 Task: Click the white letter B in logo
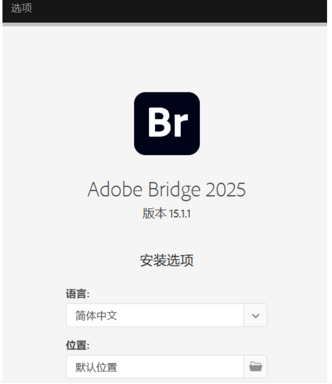(x=159, y=122)
